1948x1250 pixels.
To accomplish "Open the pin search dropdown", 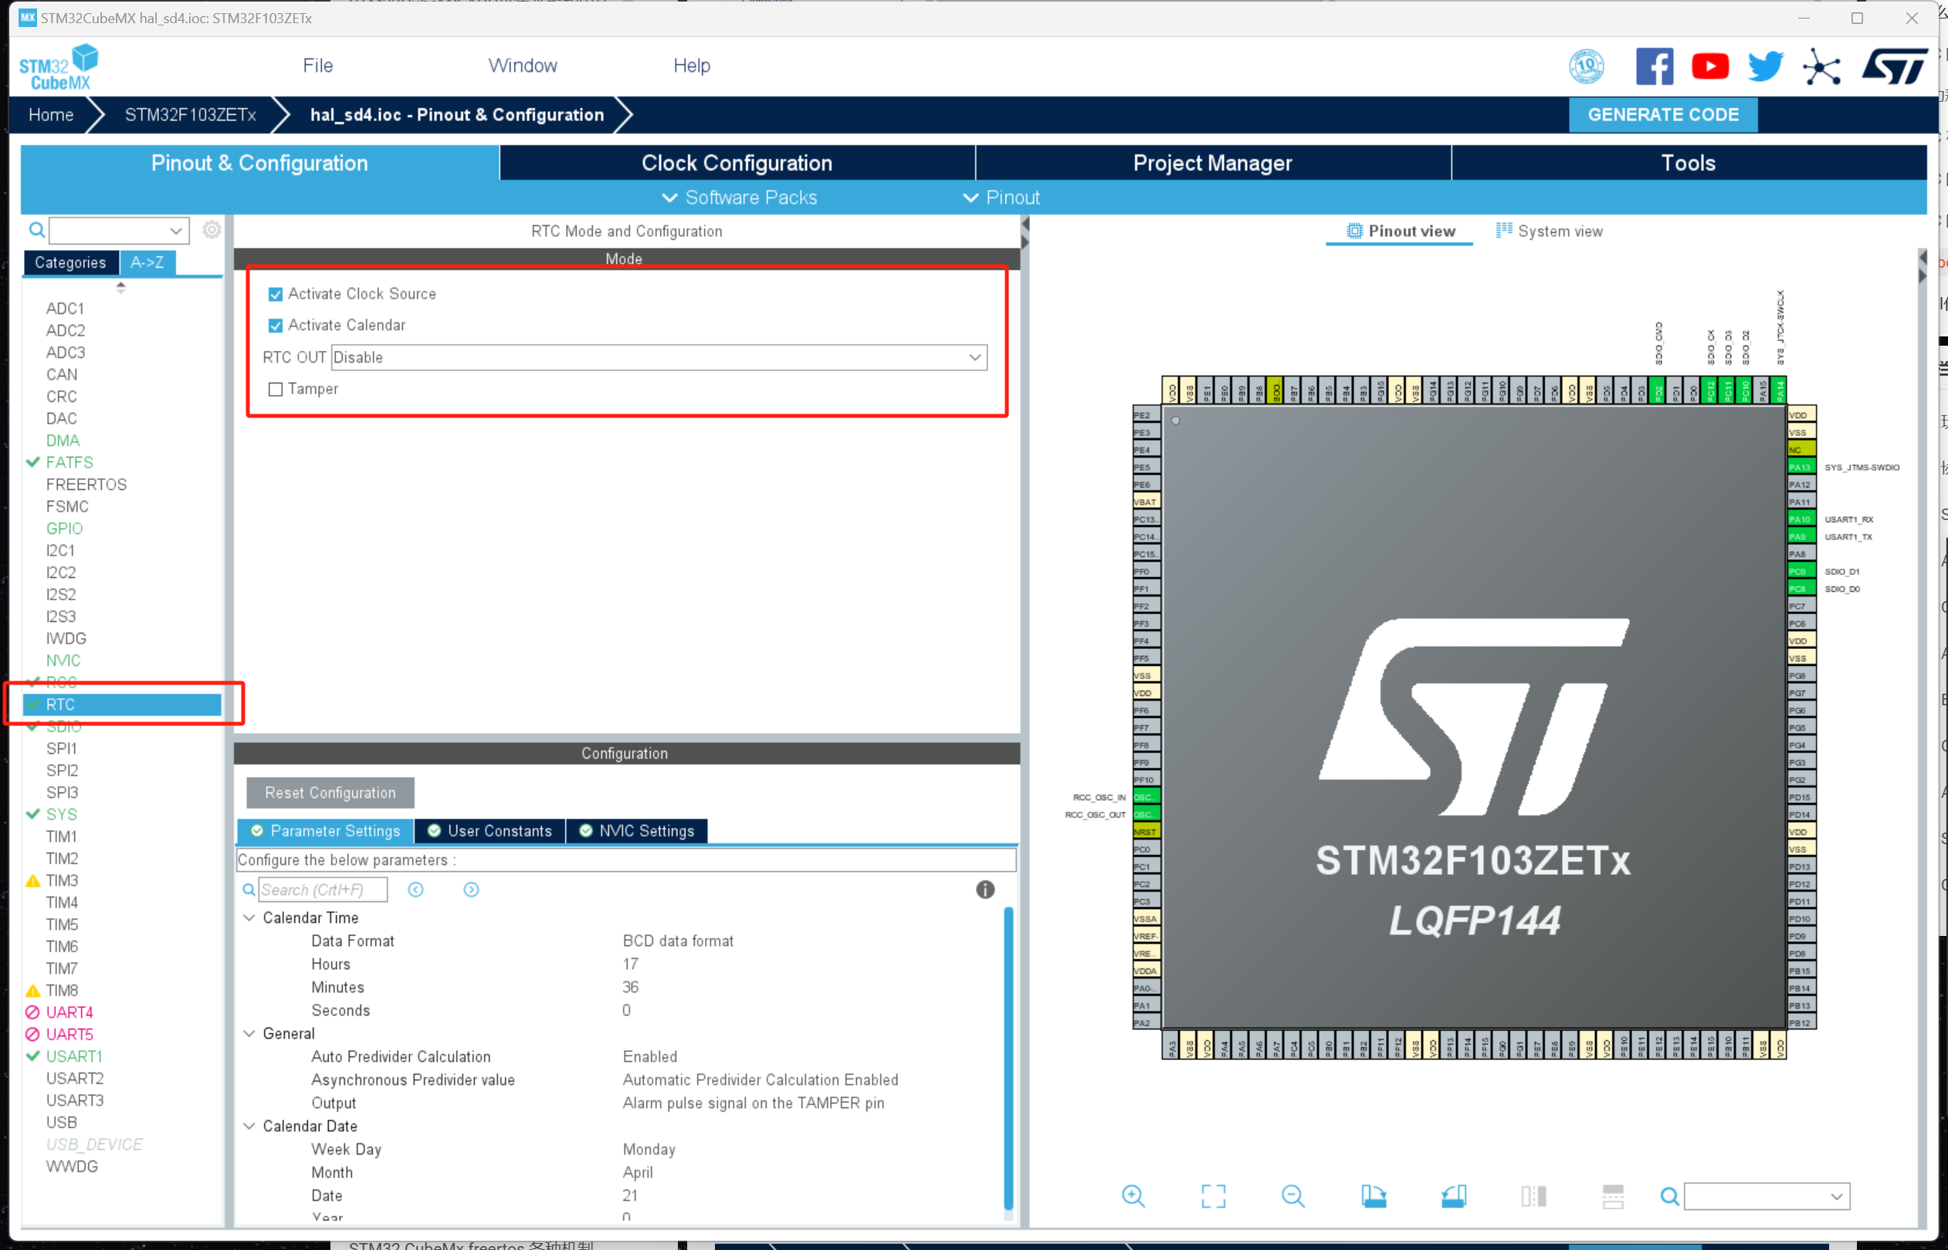I will click(x=1837, y=1196).
